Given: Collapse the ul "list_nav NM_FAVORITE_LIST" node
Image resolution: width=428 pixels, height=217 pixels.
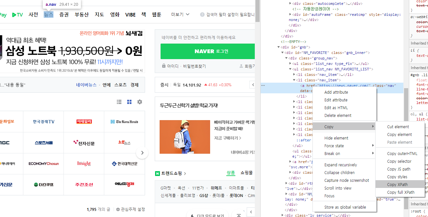Looking at the screenshot, I should click(x=290, y=69).
